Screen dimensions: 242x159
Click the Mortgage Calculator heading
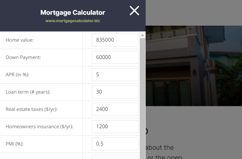pos(73,13)
